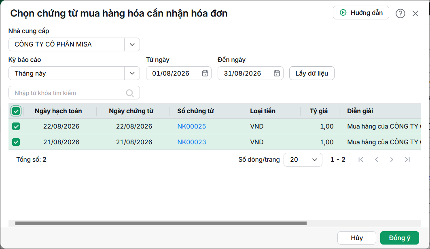Open the Số dòng/trang dropdown
The height and width of the screenshot is (249, 430).
tap(303, 159)
